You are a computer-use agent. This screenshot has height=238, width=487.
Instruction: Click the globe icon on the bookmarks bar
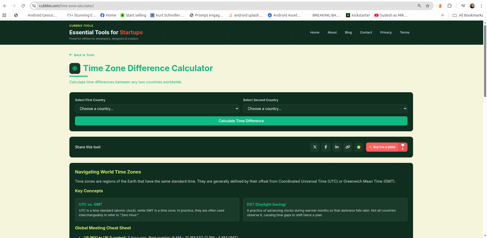(16, 15)
